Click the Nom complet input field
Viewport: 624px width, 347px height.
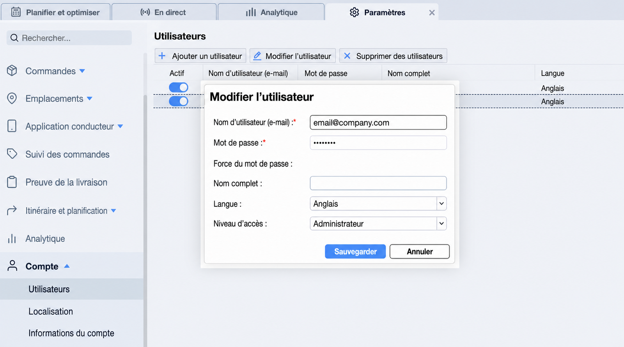pos(378,183)
